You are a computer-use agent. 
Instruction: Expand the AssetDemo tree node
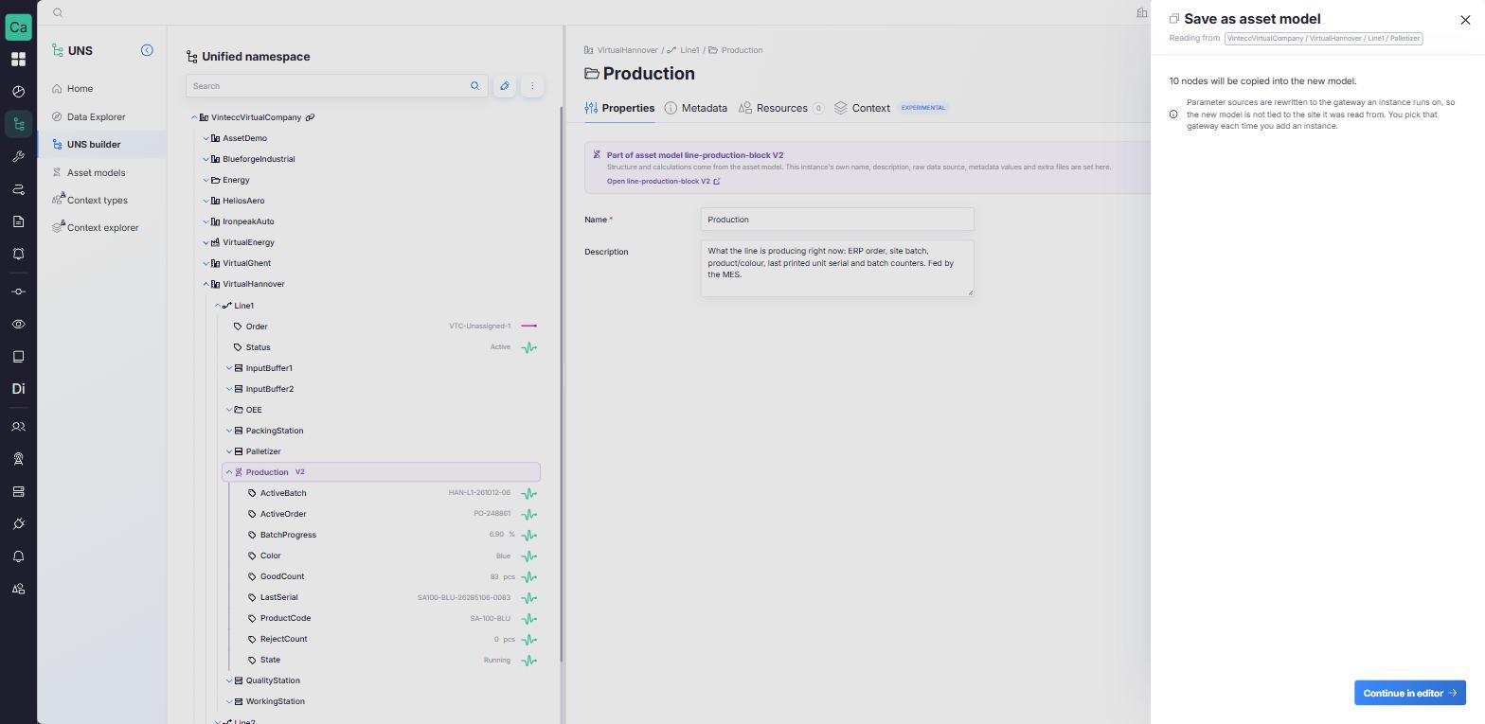(206, 138)
